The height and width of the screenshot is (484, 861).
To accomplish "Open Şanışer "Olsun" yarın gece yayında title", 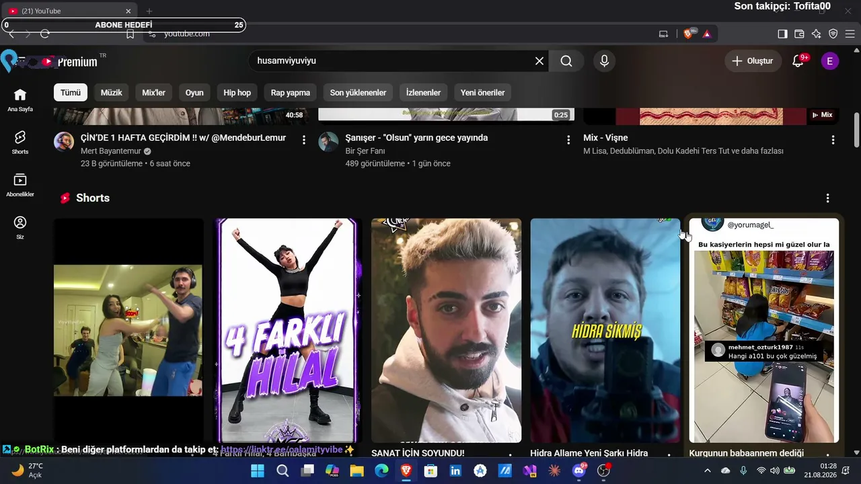I will tap(416, 138).
